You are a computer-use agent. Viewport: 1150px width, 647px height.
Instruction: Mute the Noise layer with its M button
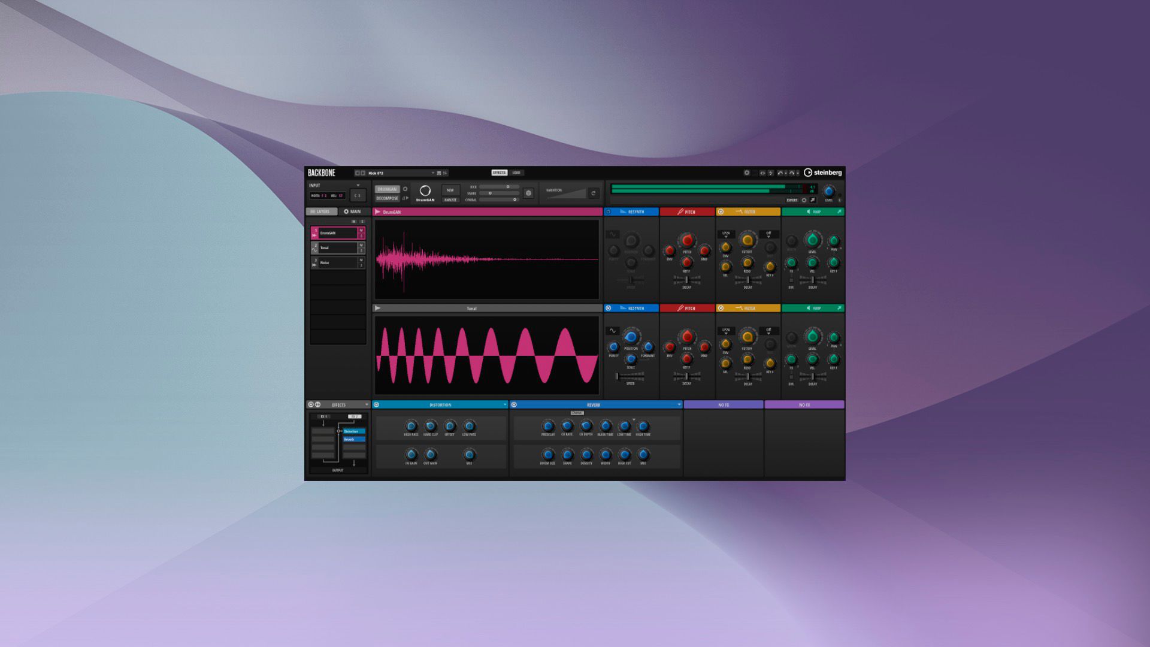361,260
